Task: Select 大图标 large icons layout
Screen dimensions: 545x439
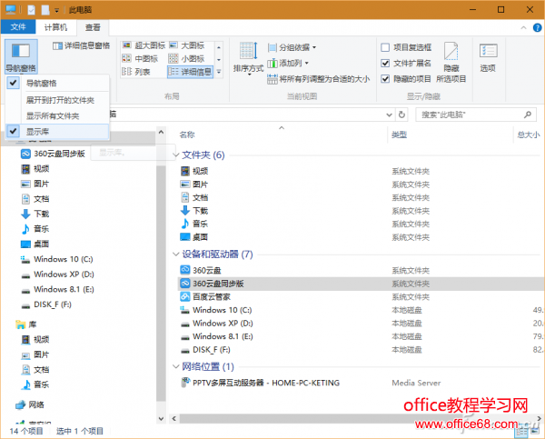Action: (x=187, y=45)
